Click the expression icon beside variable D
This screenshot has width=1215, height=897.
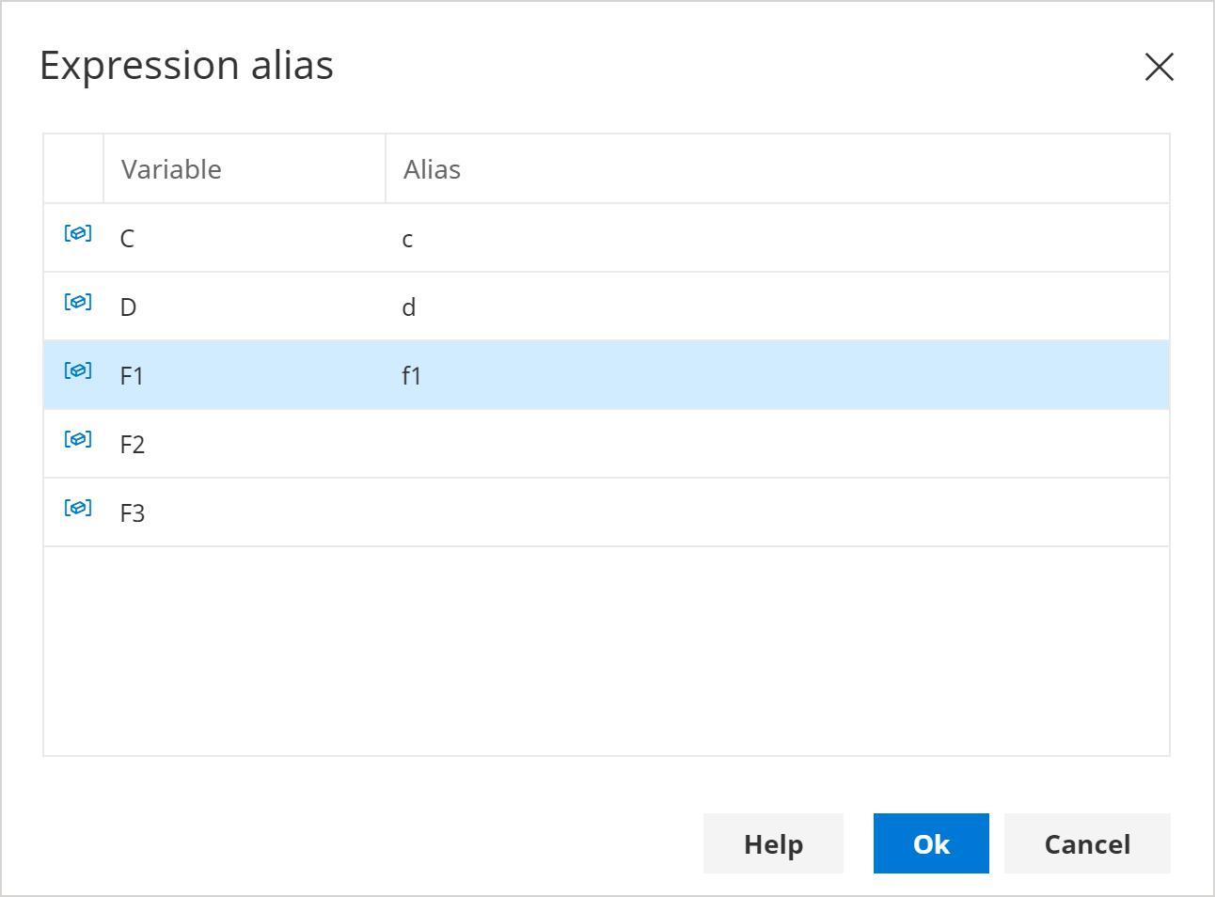[77, 302]
